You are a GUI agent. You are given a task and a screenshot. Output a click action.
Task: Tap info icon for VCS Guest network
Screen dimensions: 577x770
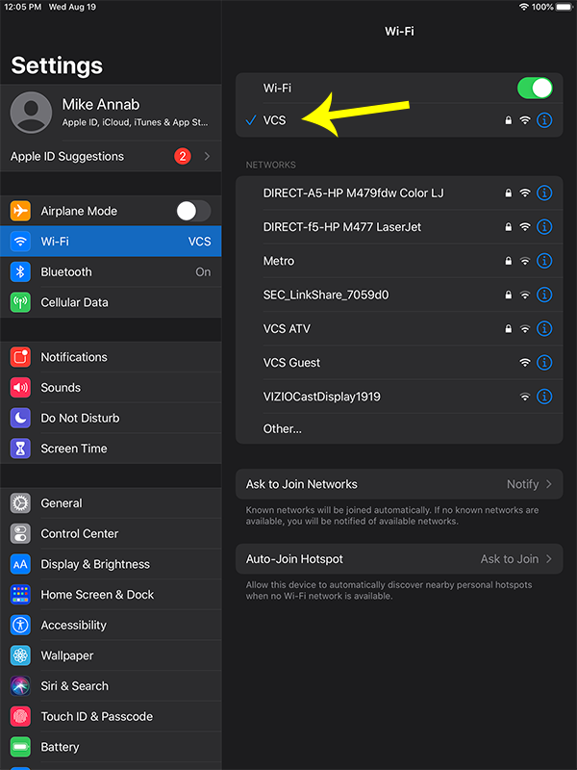click(x=544, y=363)
